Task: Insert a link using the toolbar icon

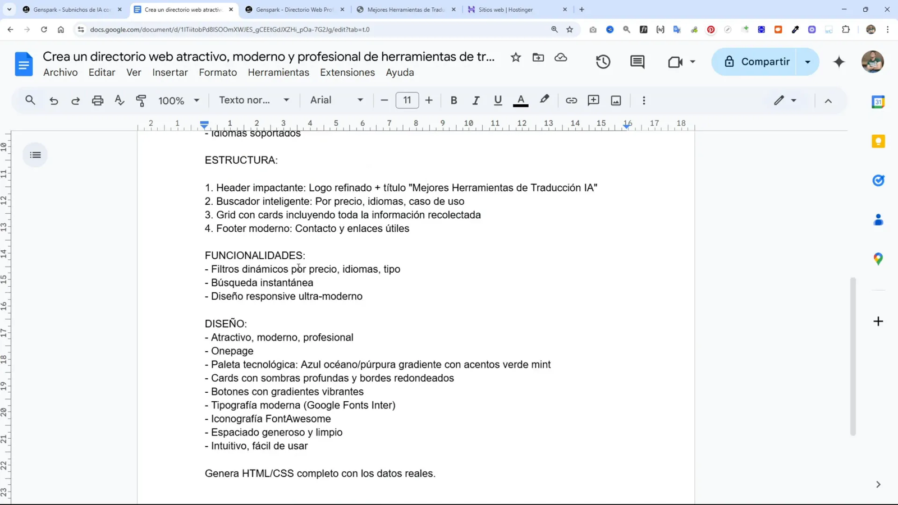Action: (x=571, y=100)
